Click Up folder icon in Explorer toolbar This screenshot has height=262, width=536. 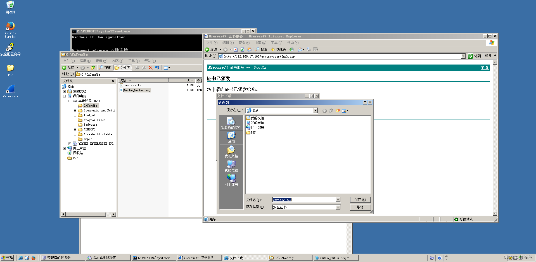(x=93, y=68)
